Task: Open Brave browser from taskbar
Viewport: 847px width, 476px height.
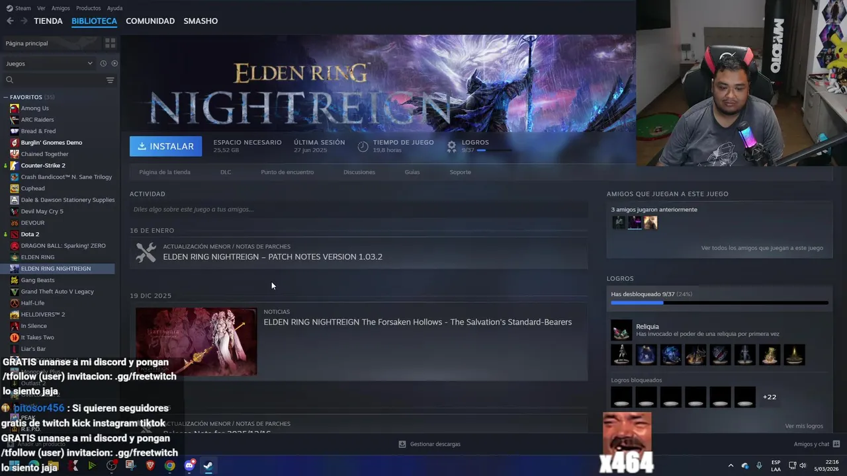Action: tap(150, 465)
